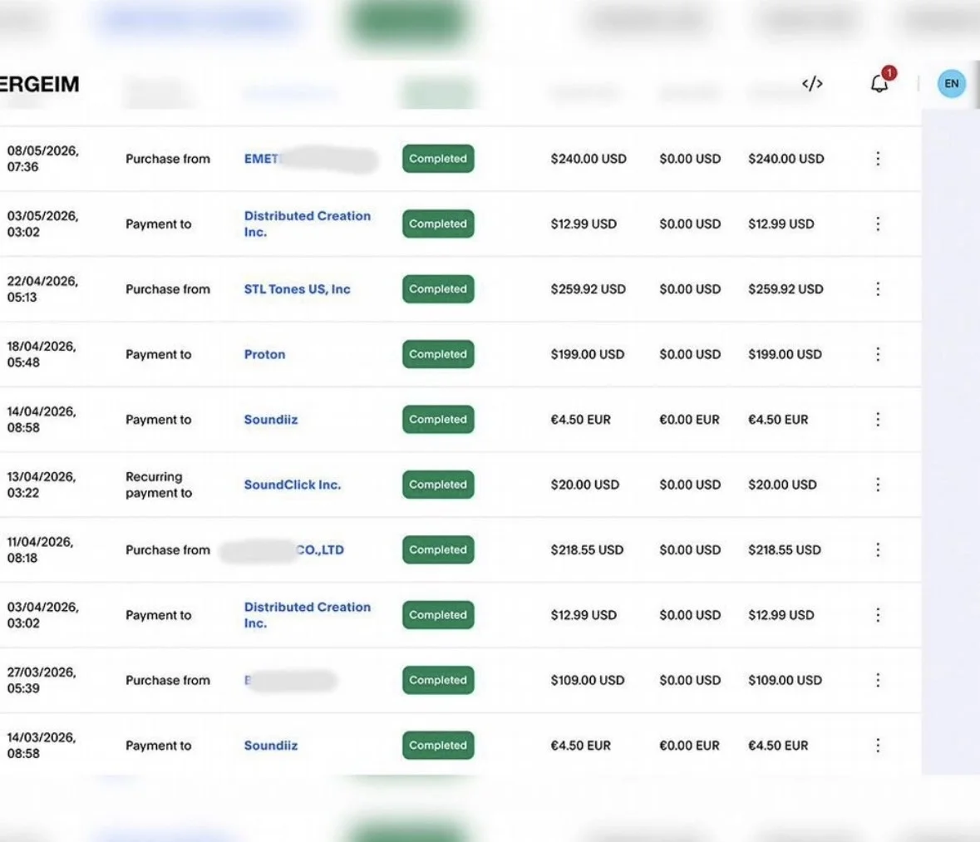This screenshot has height=842, width=980.
Task: Open more options for 03/04/2026 Distributed Creation row
Action: click(878, 615)
